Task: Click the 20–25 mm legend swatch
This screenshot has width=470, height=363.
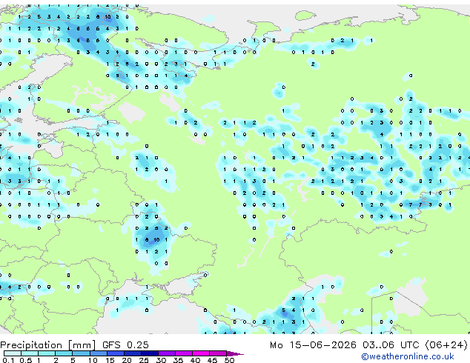Action: click(x=132, y=353)
